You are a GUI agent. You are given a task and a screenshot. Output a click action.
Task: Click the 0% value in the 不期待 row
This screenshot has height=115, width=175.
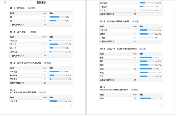[157, 38]
